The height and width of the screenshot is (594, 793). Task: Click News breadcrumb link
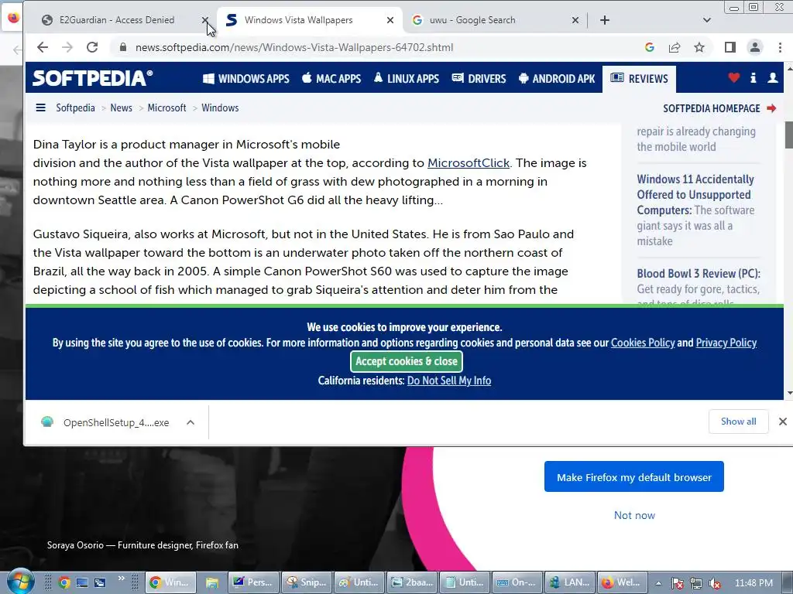point(122,108)
